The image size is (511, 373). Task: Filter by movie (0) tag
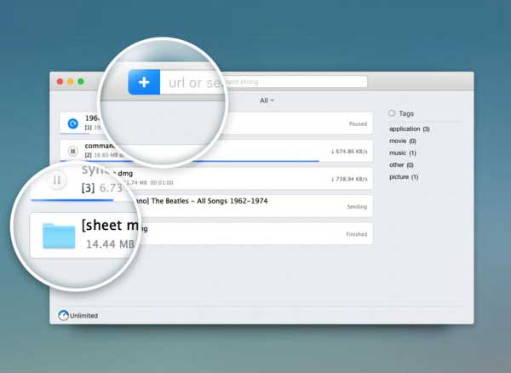[403, 141]
